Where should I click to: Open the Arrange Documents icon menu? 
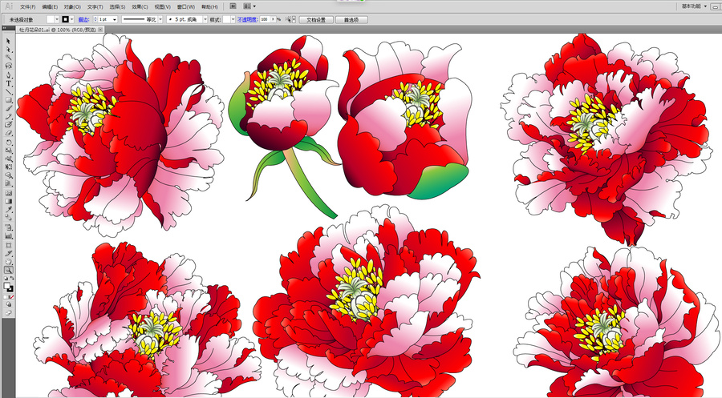tap(249, 6)
